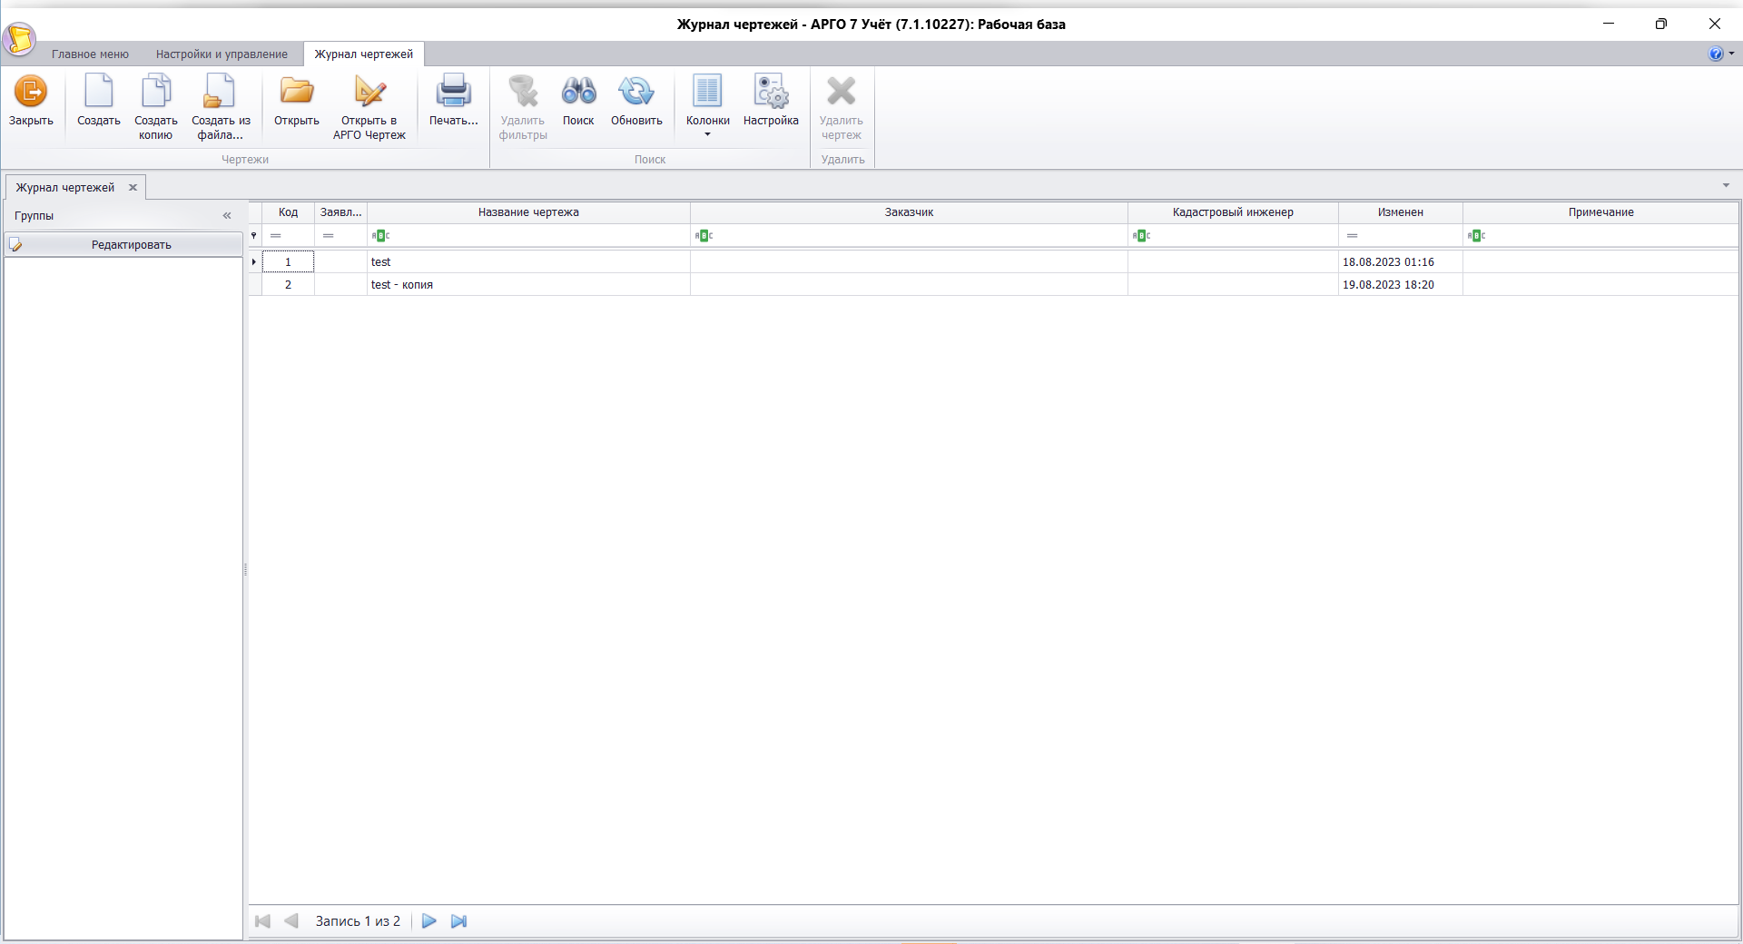The width and height of the screenshot is (1743, 944).
Task: Select the row test - копия
Action: [x=994, y=285]
